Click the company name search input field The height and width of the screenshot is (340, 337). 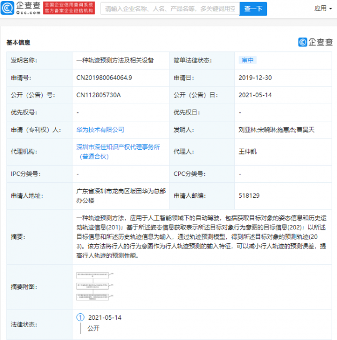[x=170, y=9]
